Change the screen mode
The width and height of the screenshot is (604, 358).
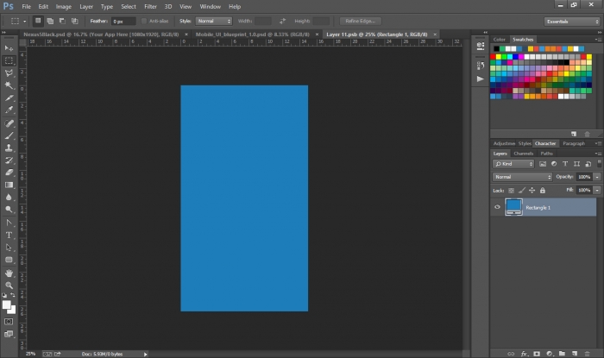(x=9, y=334)
